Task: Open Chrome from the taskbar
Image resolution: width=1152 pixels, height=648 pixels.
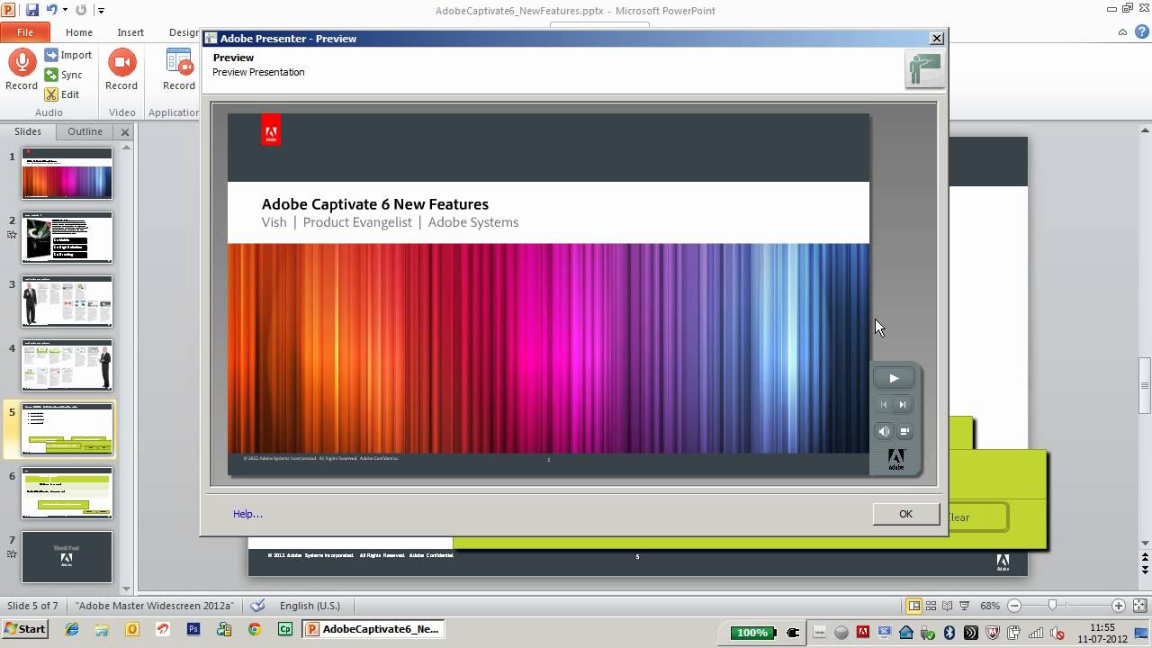Action: [255, 630]
